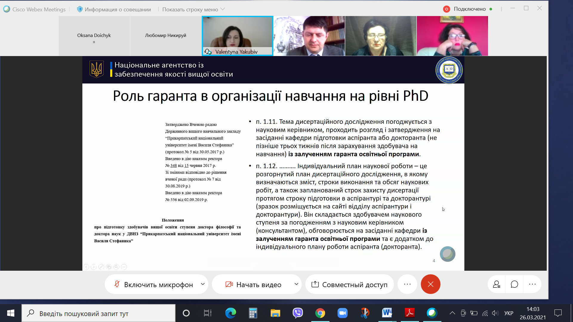Open the chat panel icon
Screen dimensions: 573x322
pyautogui.click(x=514, y=284)
